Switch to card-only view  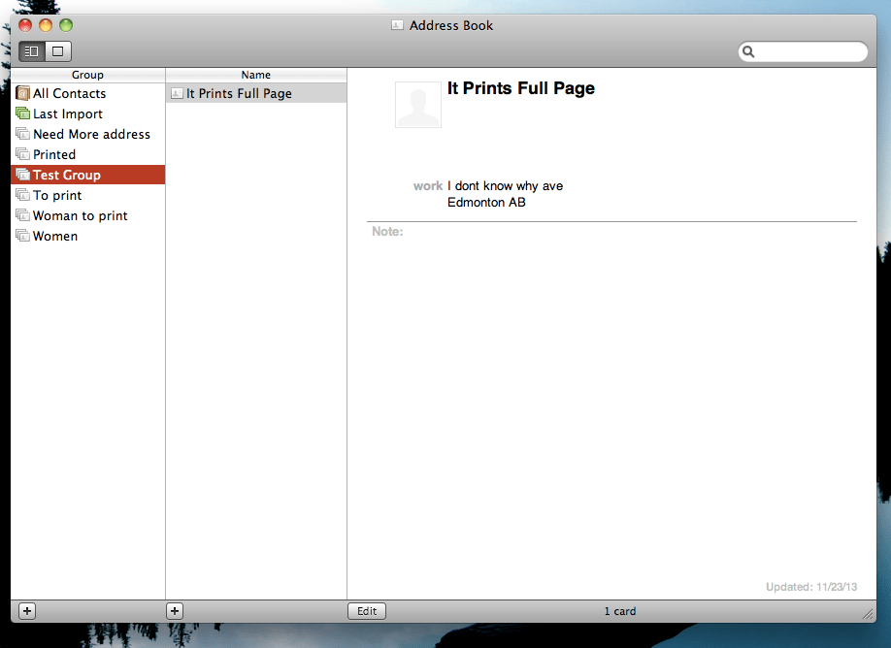click(56, 50)
